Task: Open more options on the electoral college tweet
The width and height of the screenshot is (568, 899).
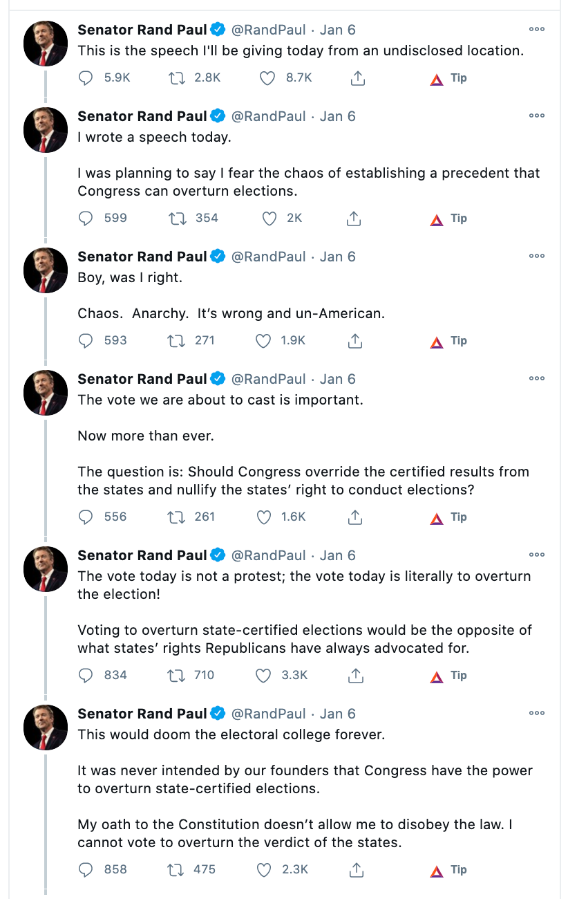Action: click(x=537, y=714)
